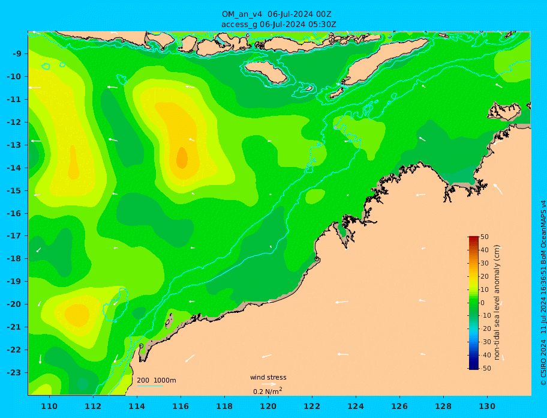Click the latitude label -15

(14, 190)
